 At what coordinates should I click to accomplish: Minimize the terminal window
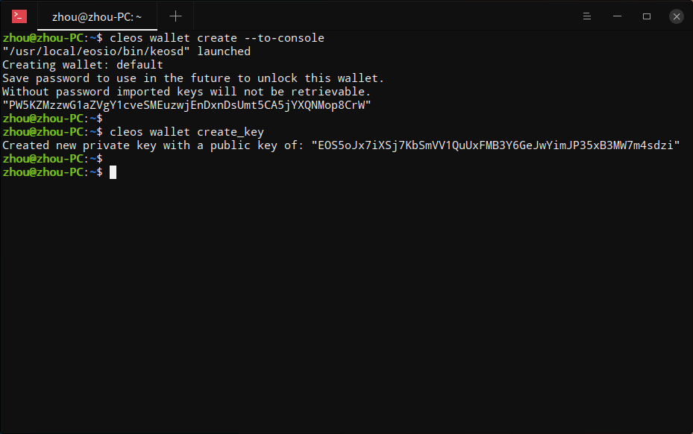pos(617,16)
